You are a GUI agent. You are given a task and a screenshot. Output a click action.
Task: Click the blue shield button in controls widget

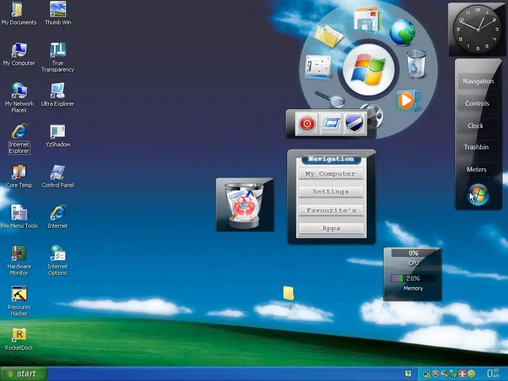tap(354, 124)
